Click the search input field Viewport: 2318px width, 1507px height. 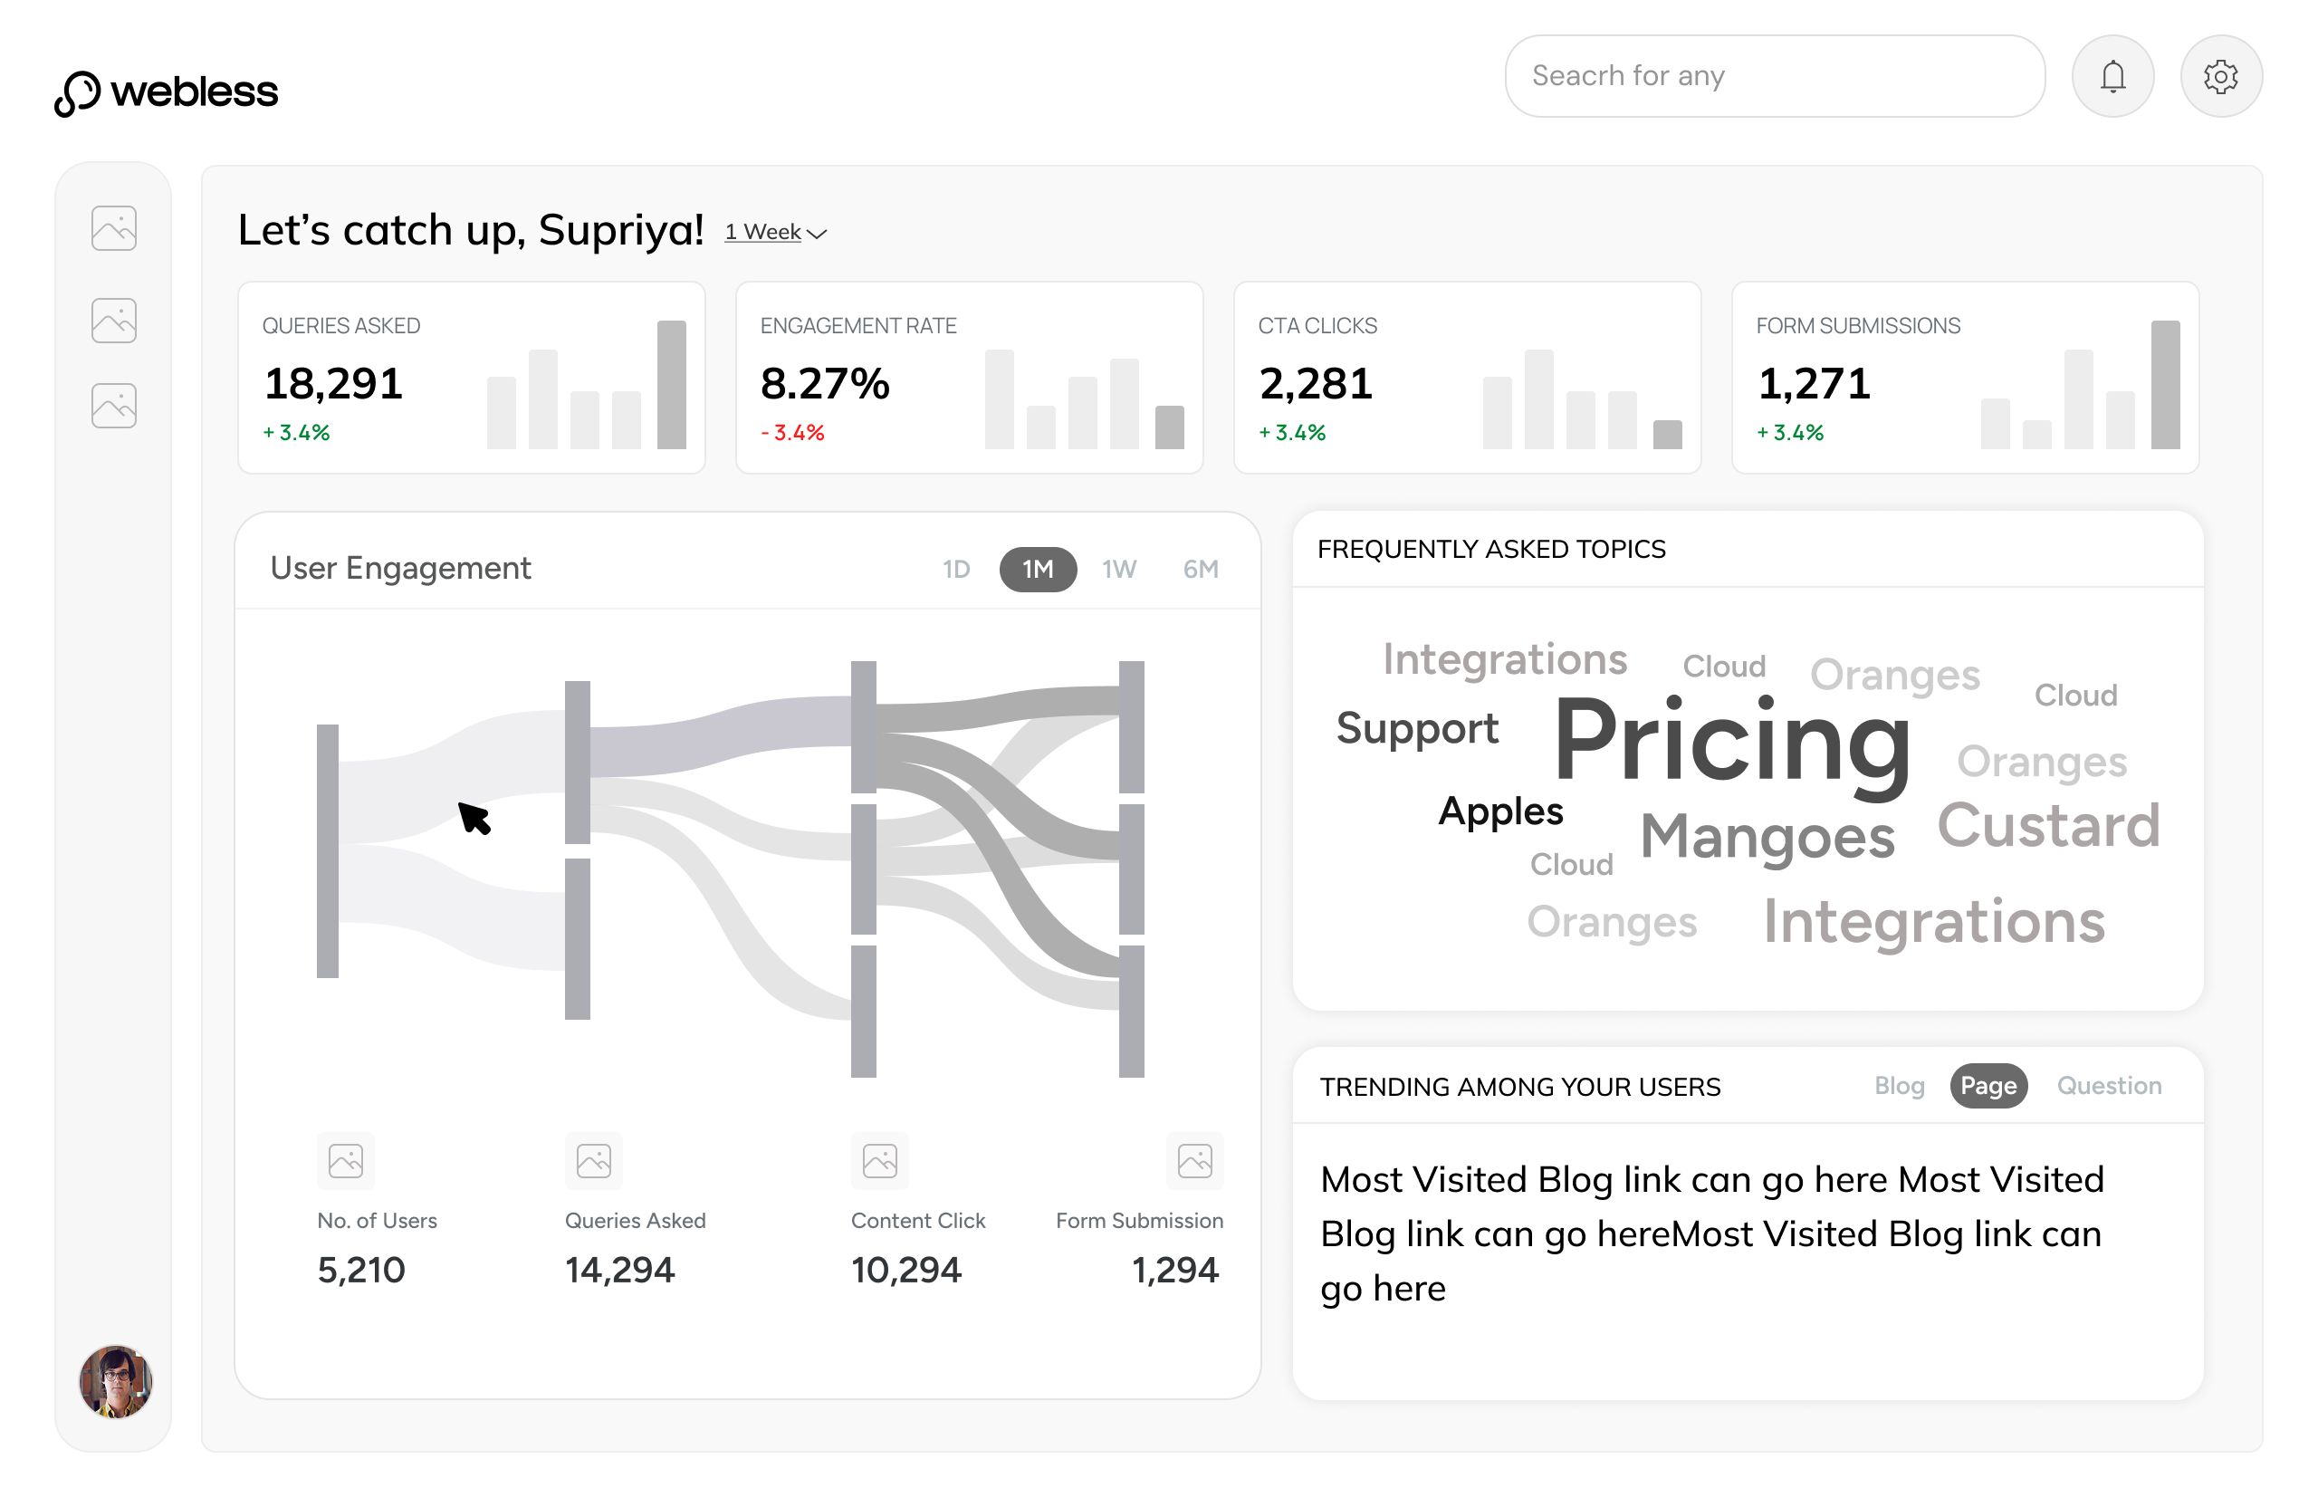pyautogui.click(x=1774, y=76)
